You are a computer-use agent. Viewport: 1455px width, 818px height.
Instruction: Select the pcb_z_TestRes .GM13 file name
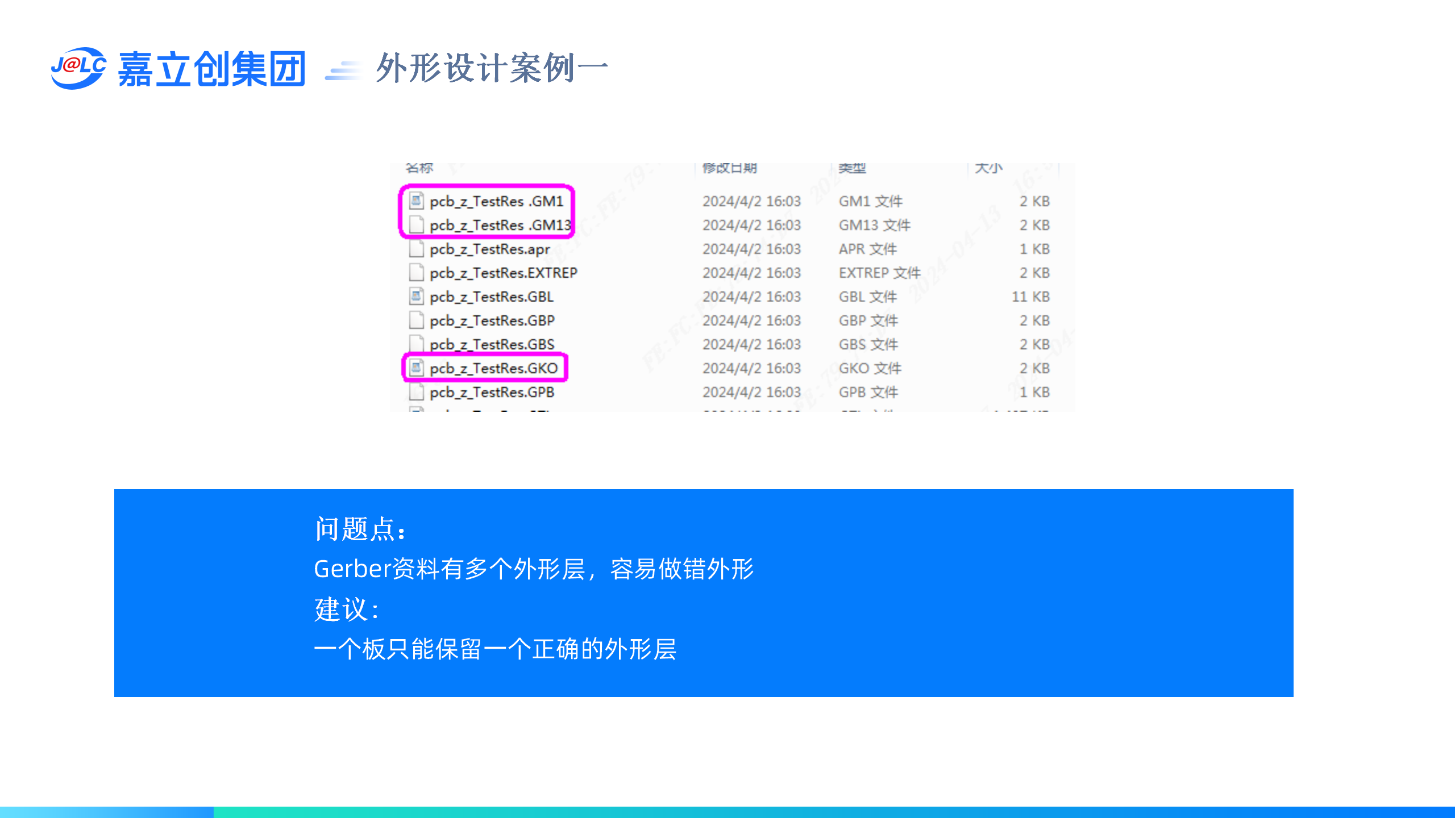tap(500, 225)
